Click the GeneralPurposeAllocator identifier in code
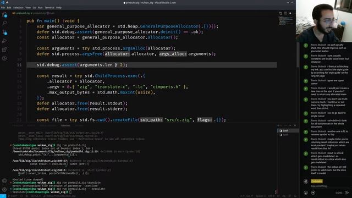This screenshot has width=352, height=198. point(169,26)
